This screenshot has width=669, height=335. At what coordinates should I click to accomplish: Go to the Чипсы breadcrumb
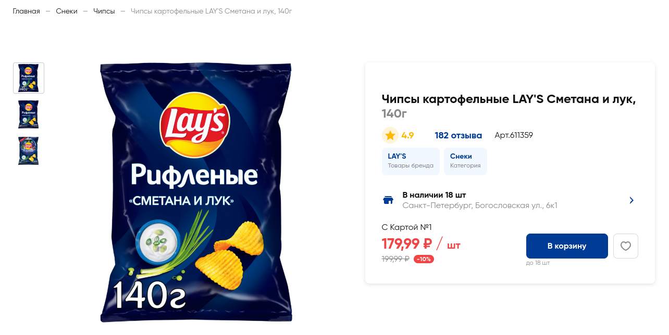coord(104,11)
